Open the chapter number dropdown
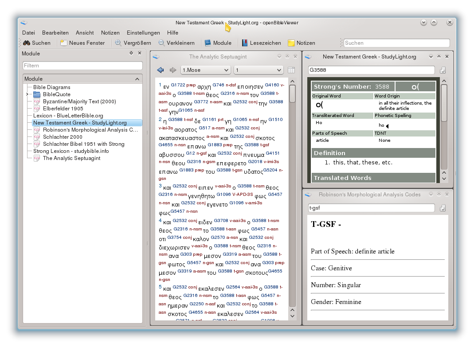Screen dimensions: 474x347 click(x=259, y=70)
